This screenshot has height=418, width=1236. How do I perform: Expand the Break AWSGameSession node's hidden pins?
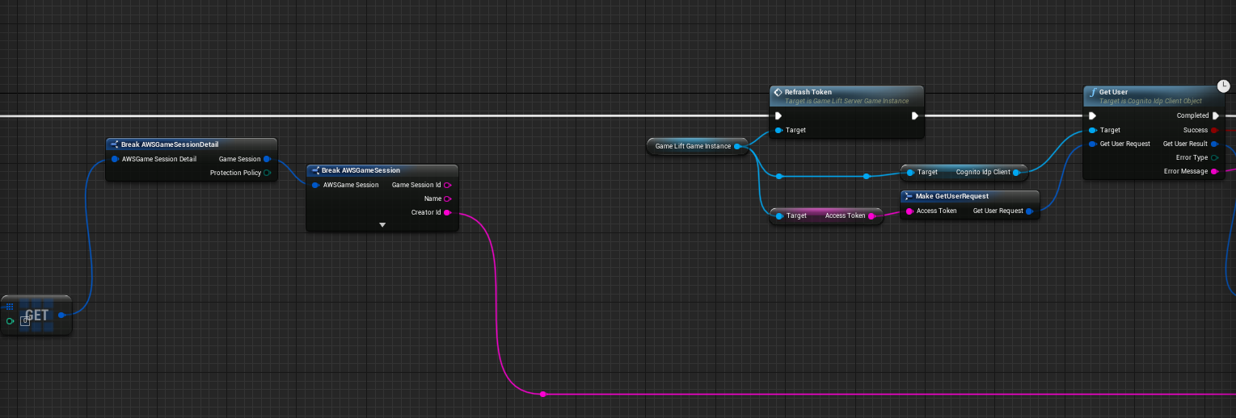[x=382, y=225]
